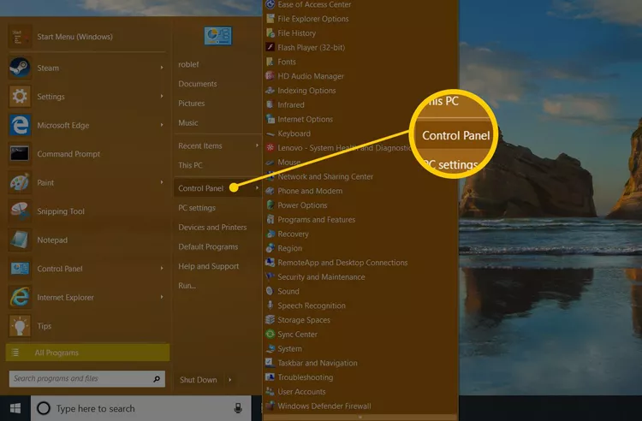Open Command Prompt icon
The image size is (642, 421).
[20, 154]
